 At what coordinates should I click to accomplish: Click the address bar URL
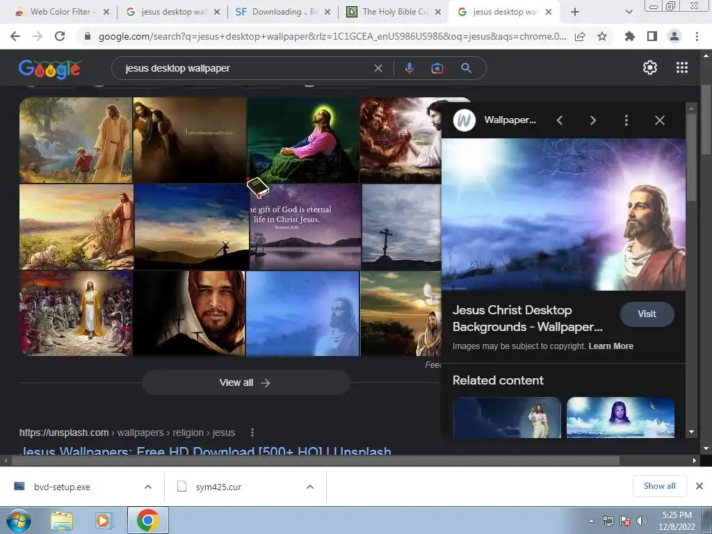tap(332, 36)
